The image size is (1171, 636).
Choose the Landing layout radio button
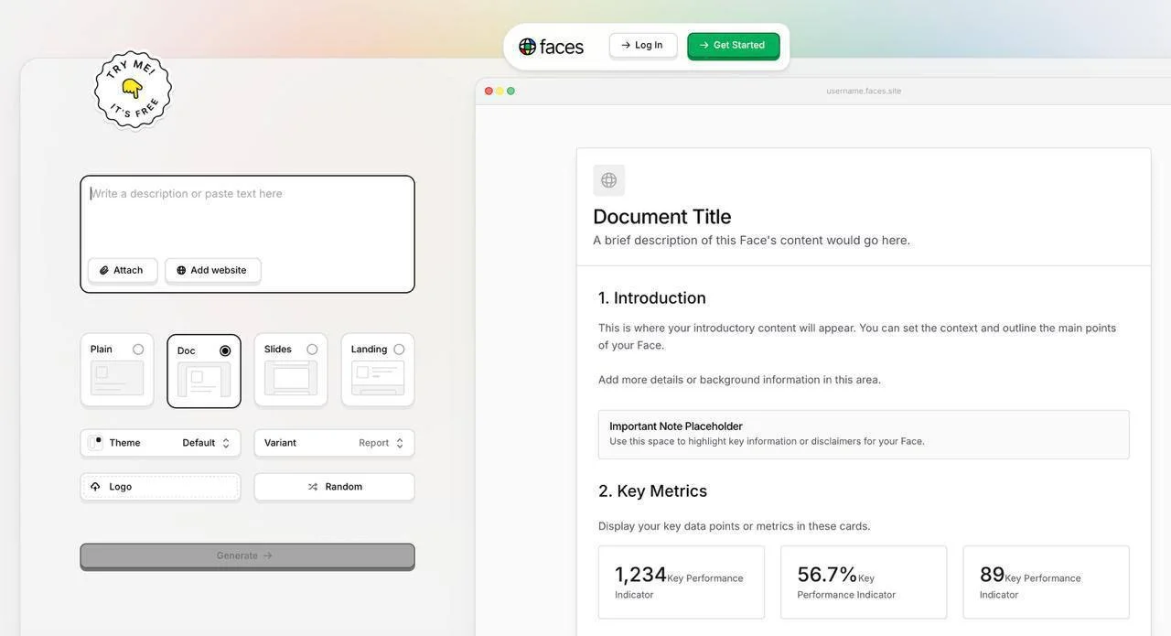399,350
